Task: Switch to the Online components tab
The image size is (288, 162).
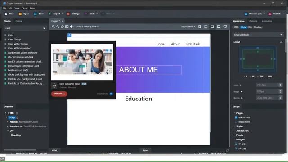Action: click(19, 21)
